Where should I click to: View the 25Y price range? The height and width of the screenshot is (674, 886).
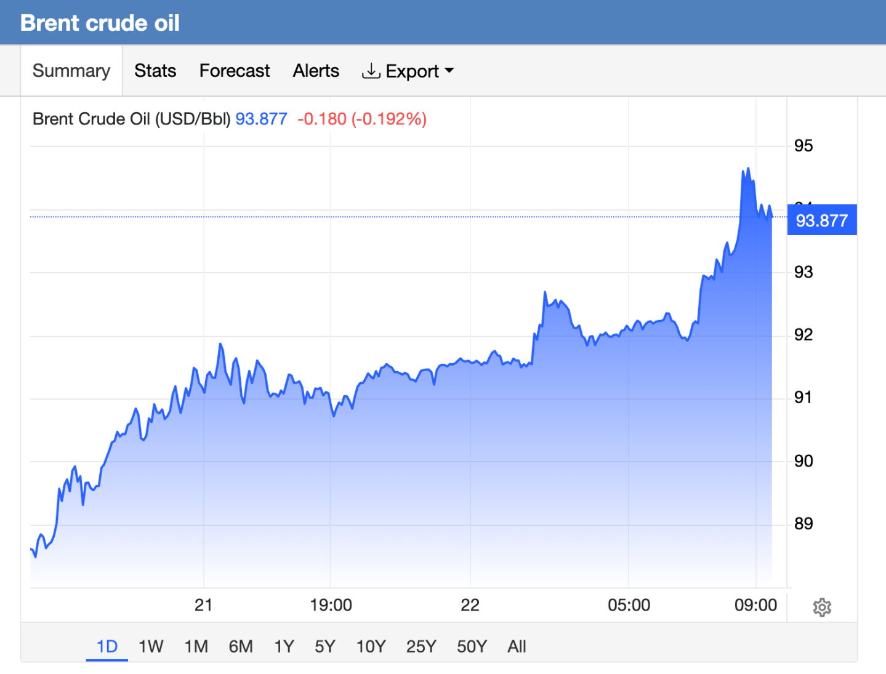coord(421,646)
